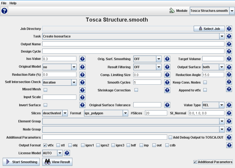Open the Module selector dropdown
235x168 pixels.
pos(232,11)
